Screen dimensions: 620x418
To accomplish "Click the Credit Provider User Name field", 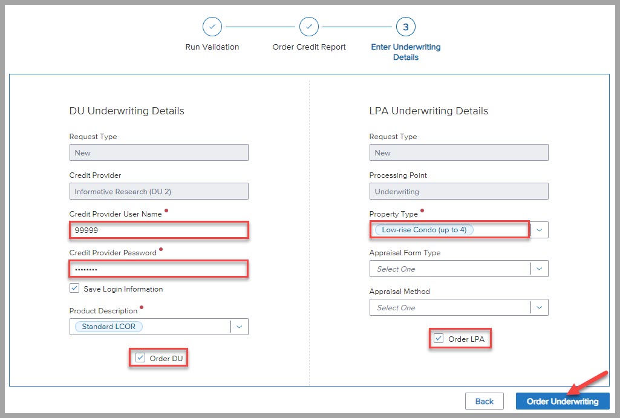I will [158, 230].
